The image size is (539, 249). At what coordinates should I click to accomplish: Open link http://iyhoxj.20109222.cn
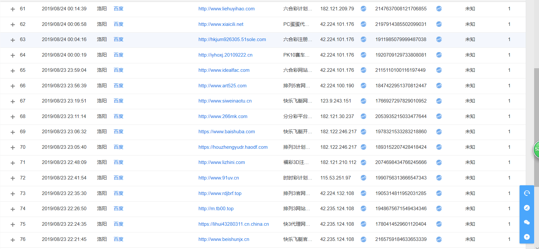pos(225,55)
